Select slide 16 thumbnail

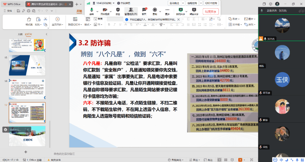pos(27,89)
